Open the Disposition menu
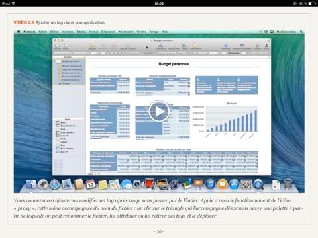Screen dimensions: 318x238 coord(108,32)
